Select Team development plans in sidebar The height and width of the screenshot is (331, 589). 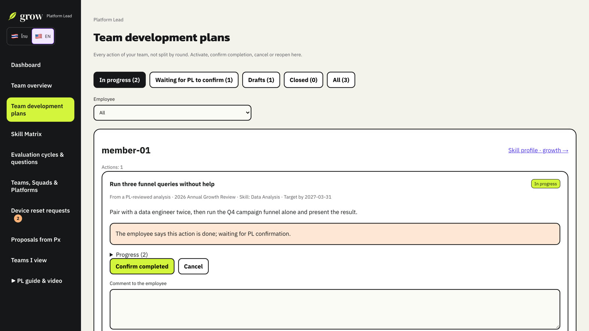click(40, 110)
